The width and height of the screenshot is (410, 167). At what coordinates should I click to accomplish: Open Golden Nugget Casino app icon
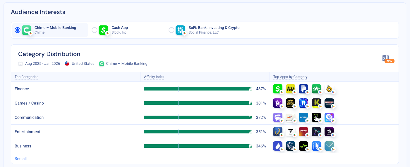pos(291,103)
